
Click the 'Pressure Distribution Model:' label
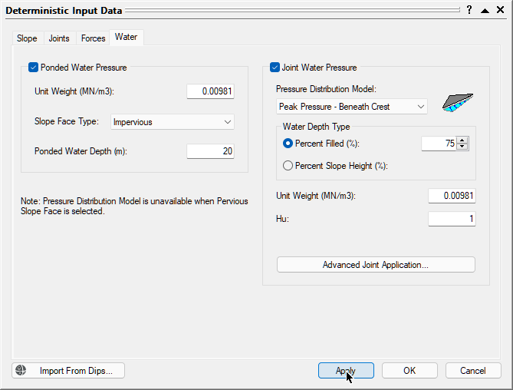pos(326,89)
